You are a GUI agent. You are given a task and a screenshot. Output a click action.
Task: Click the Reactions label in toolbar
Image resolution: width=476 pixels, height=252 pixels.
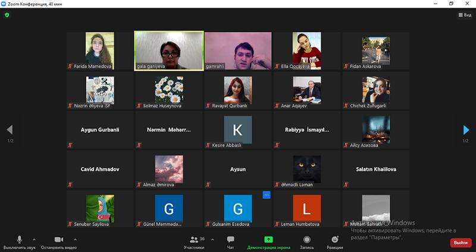(x=335, y=247)
